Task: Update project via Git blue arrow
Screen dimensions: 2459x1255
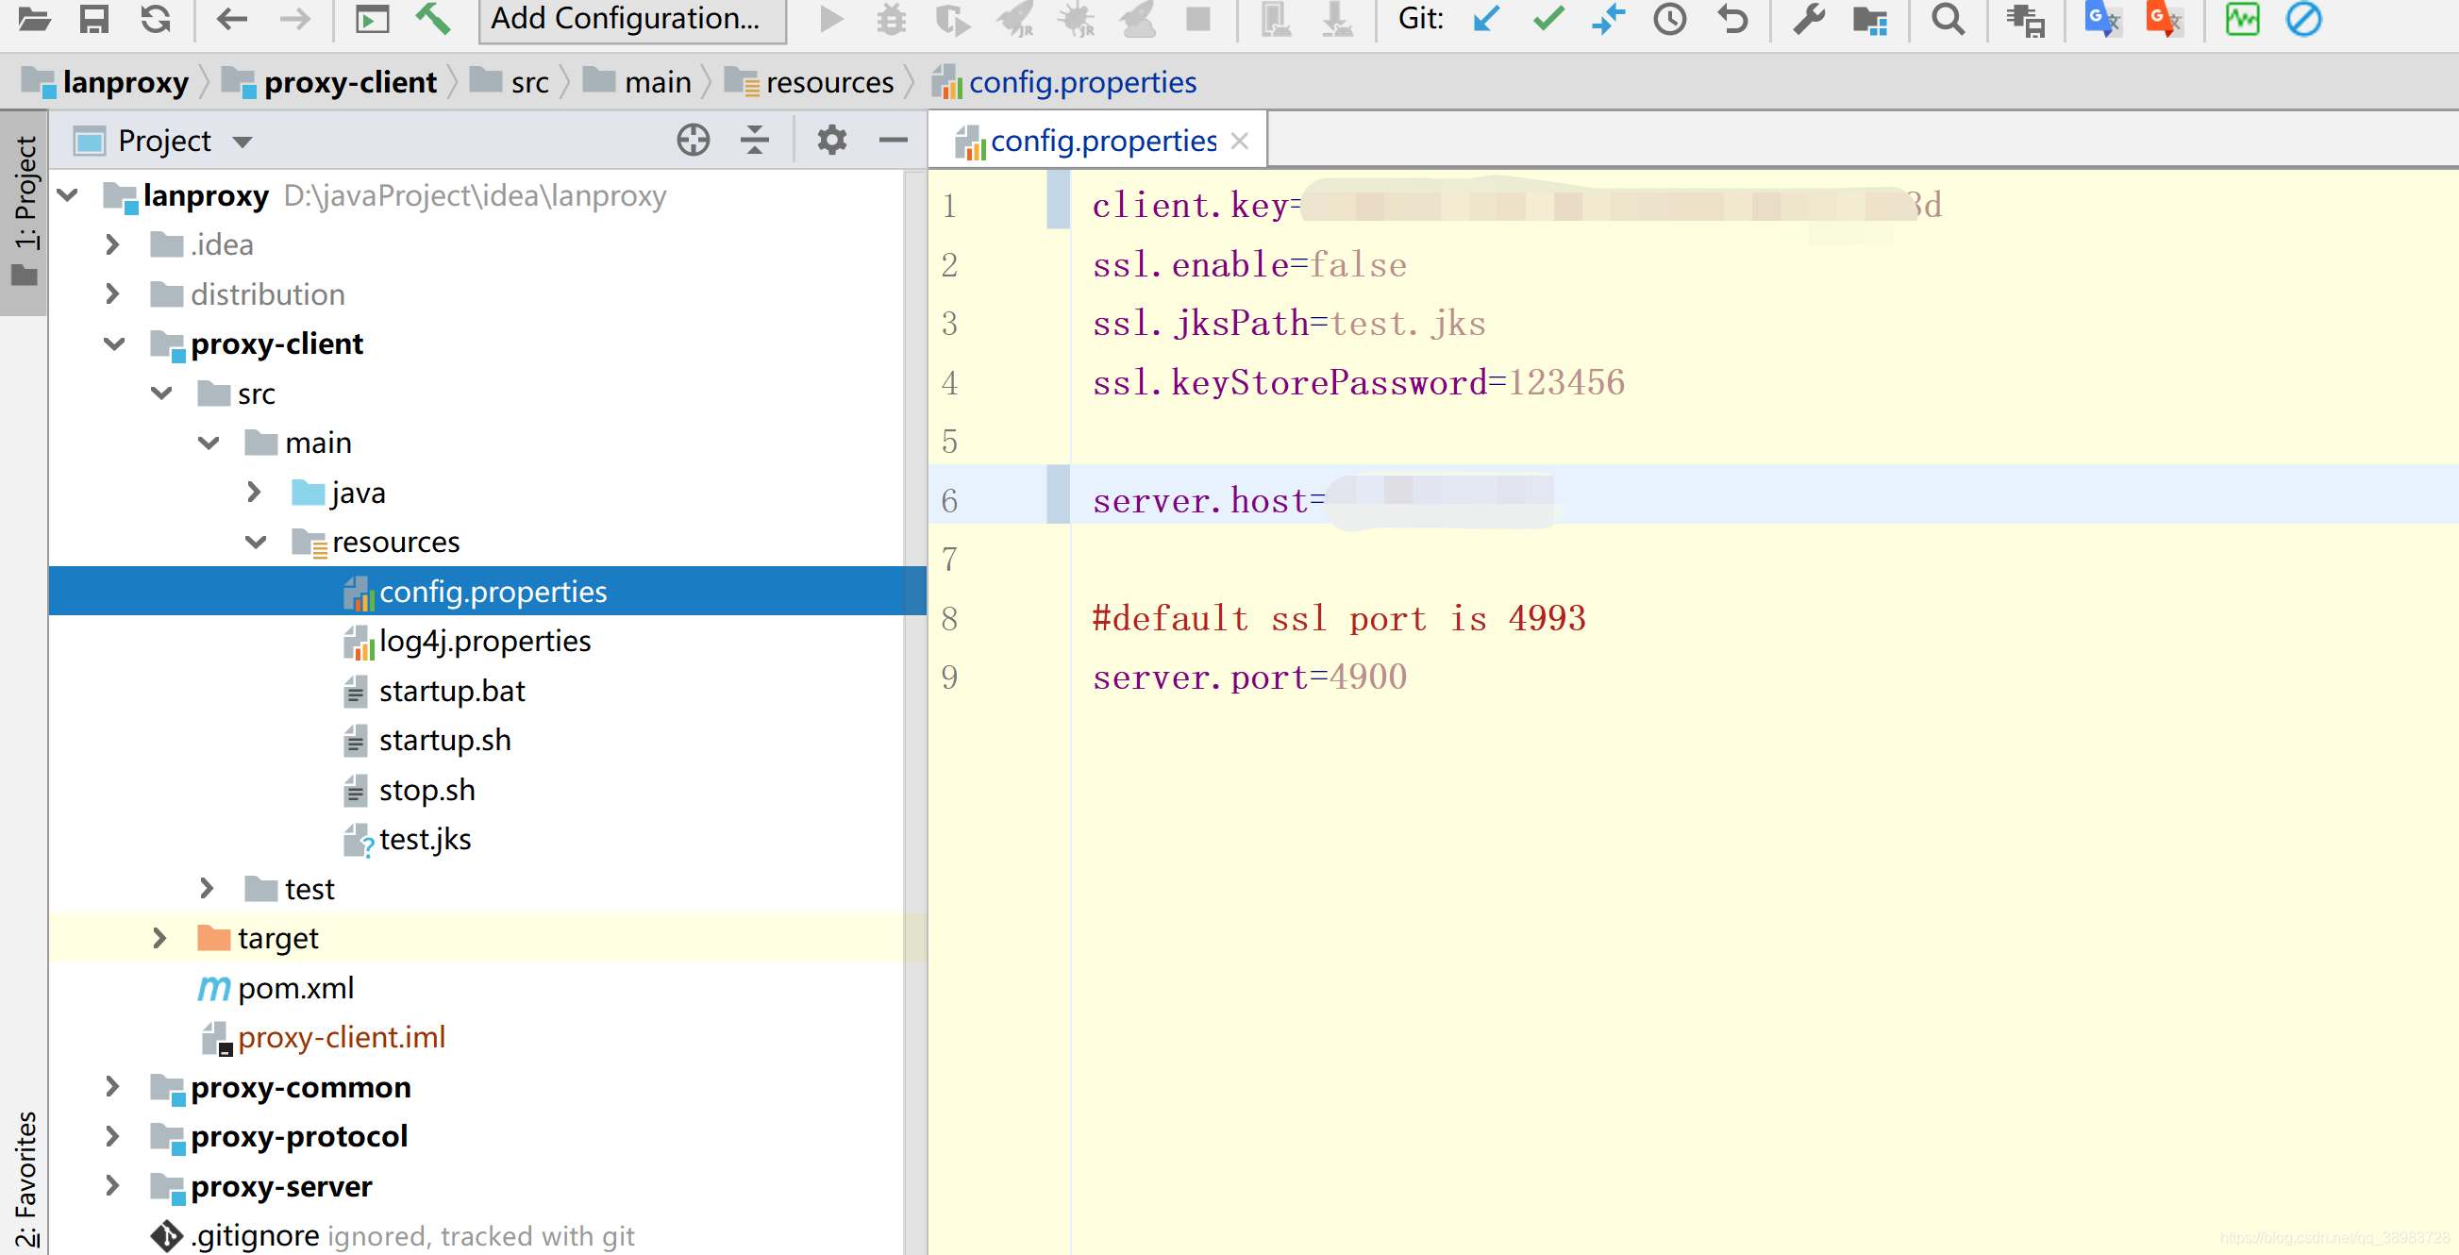Action: pos(1486,18)
